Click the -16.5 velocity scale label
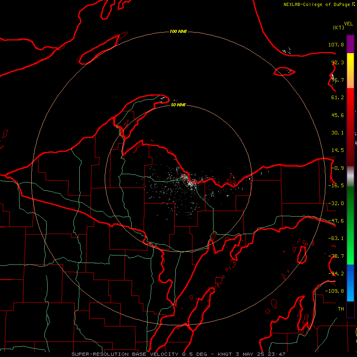 (x=336, y=186)
